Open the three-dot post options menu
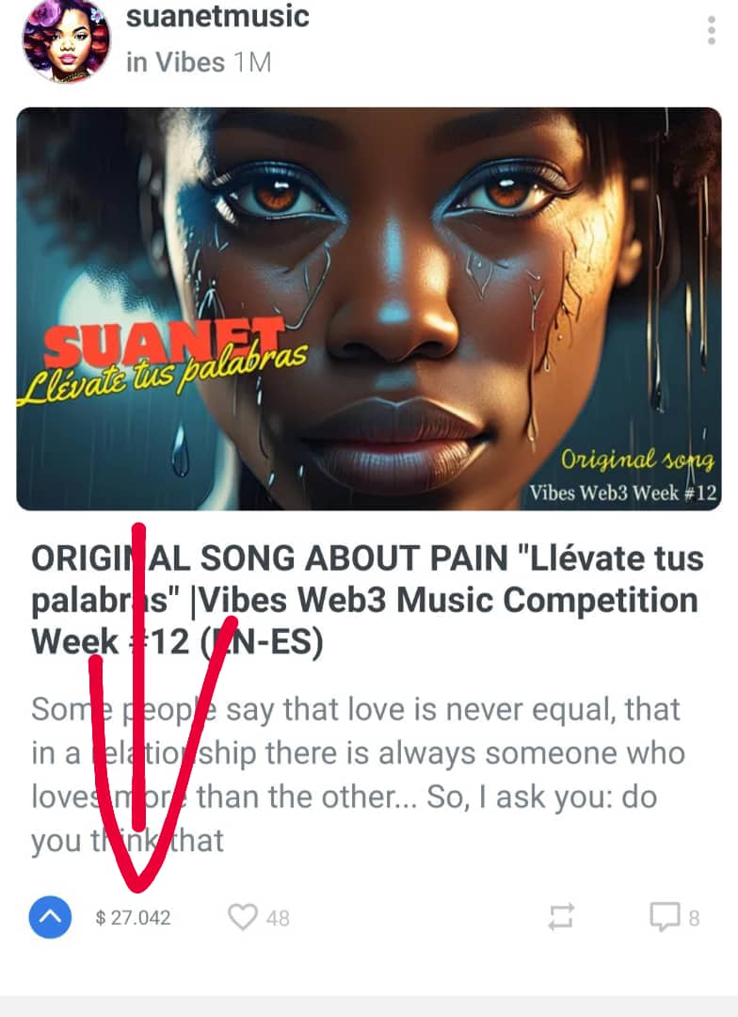The height and width of the screenshot is (1017, 738). tap(712, 30)
